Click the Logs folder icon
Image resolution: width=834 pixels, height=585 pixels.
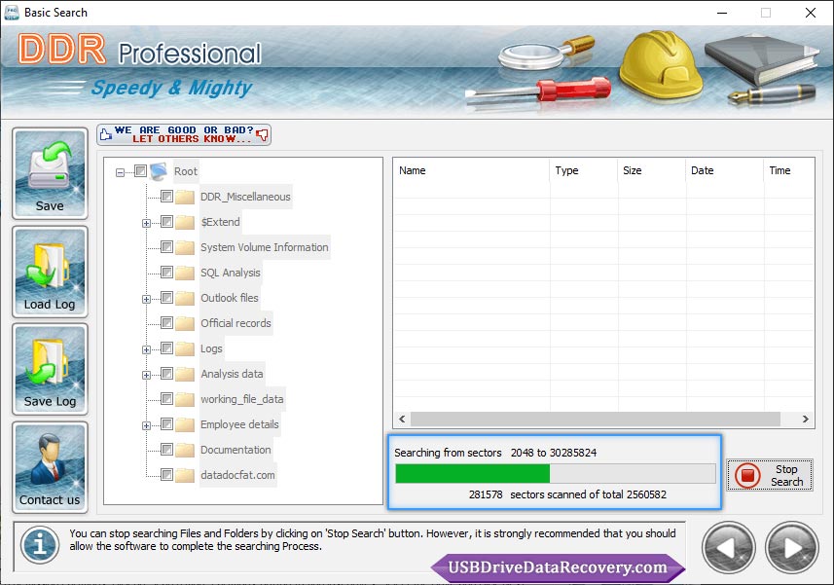pos(185,348)
